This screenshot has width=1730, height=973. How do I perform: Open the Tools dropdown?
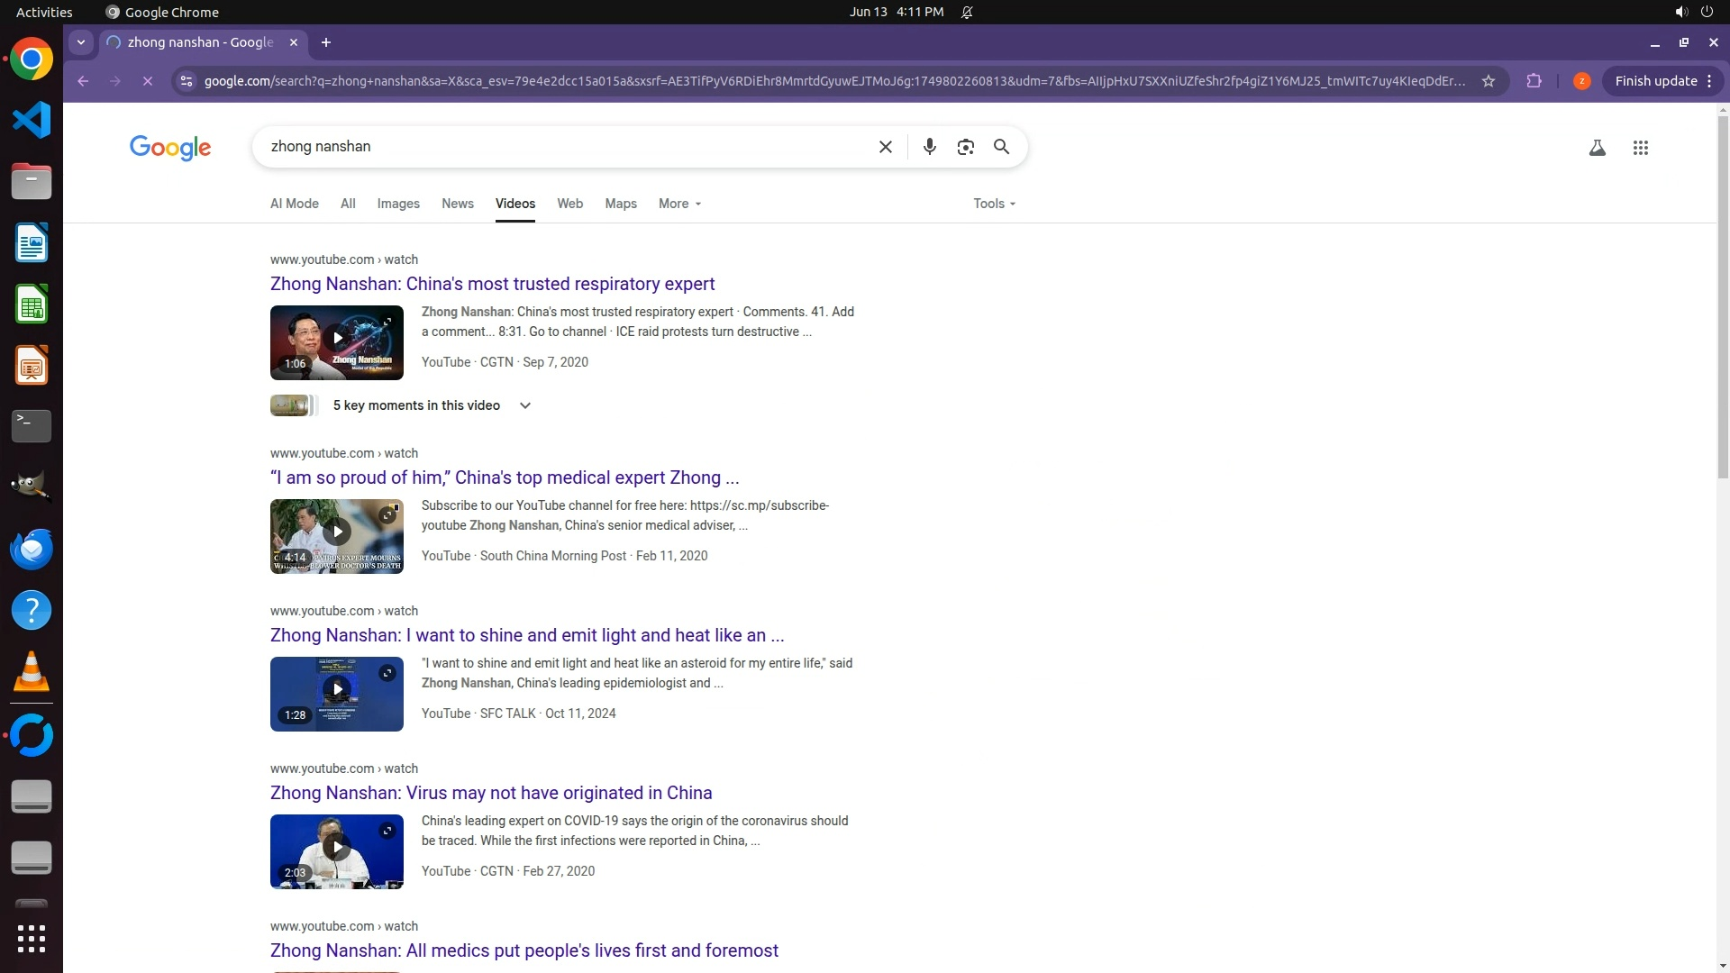coord(994,204)
